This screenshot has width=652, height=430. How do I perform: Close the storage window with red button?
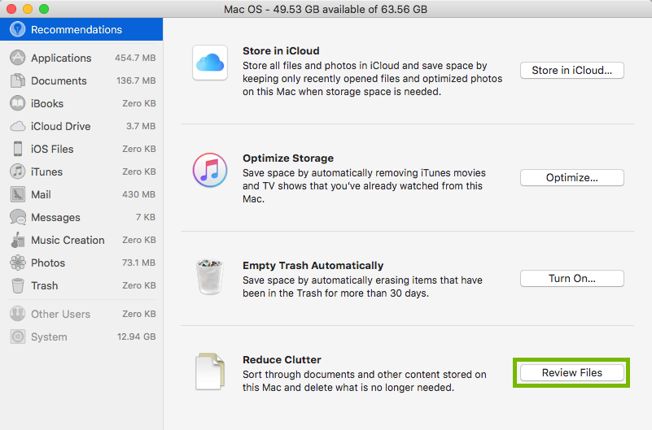click(x=11, y=9)
